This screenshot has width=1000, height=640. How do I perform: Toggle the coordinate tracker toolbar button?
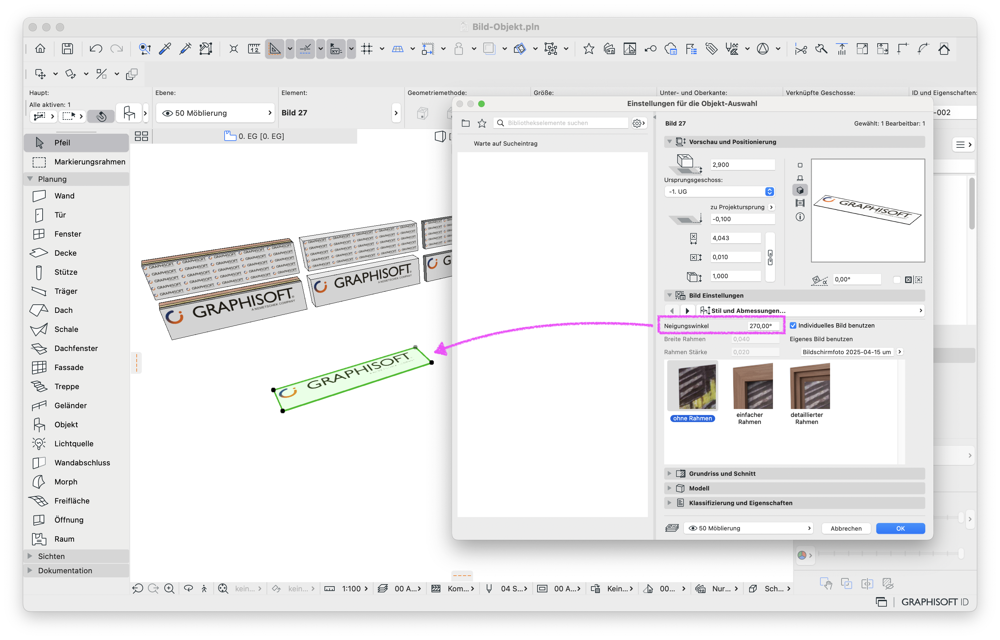pyautogui.click(x=336, y=49)
